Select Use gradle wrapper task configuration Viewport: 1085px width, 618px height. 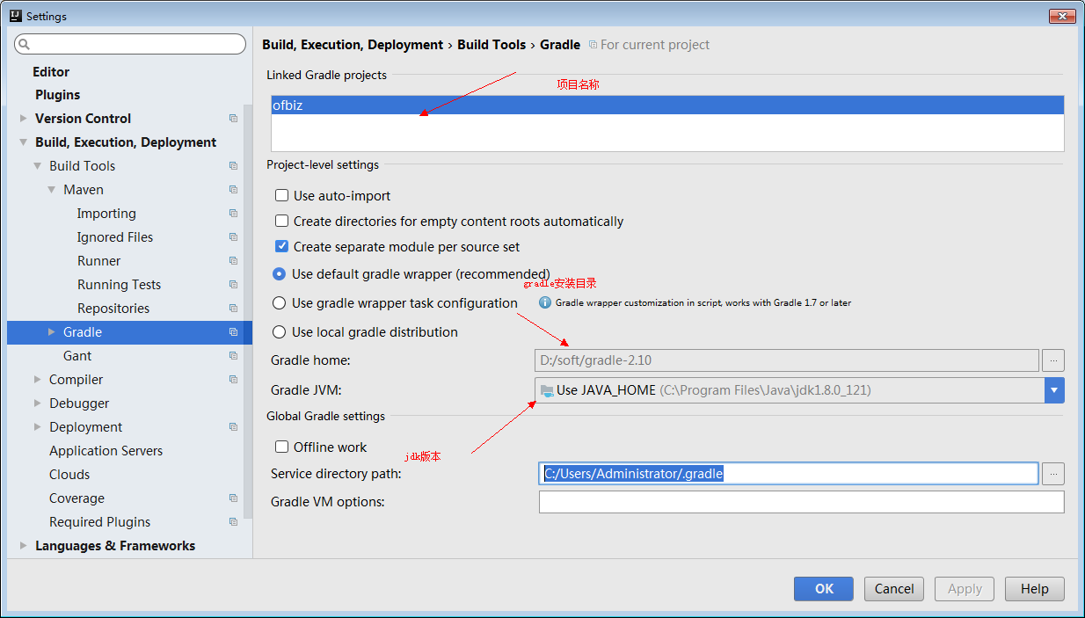[279, 303]
